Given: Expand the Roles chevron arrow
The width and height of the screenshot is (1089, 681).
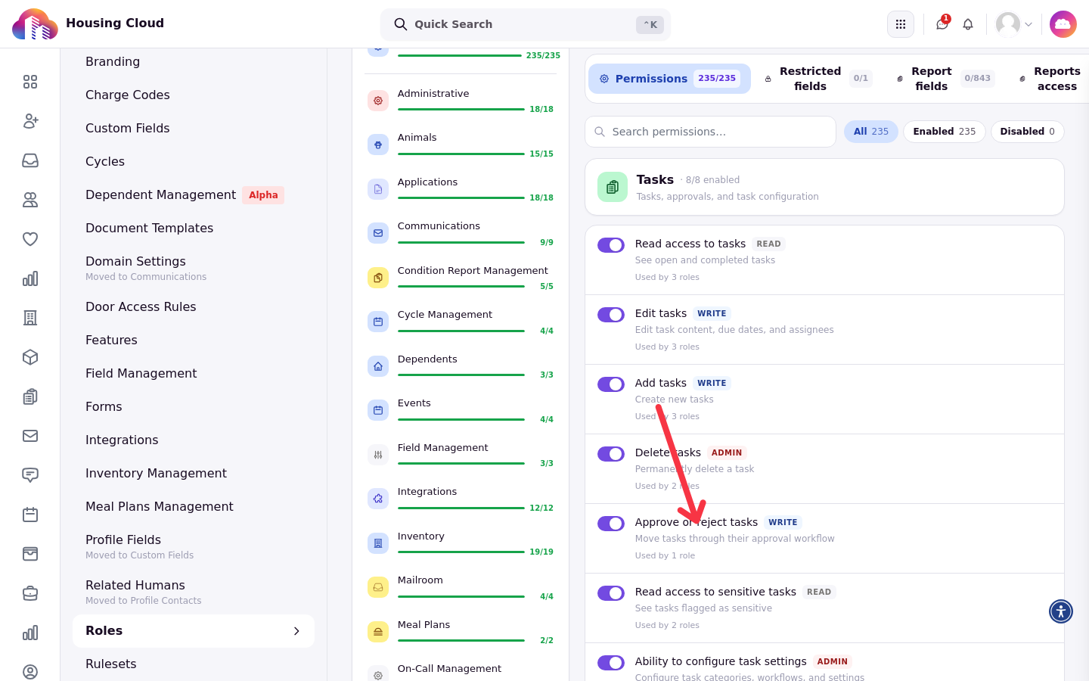Looking at the screenshot, I should pos(296,631).
